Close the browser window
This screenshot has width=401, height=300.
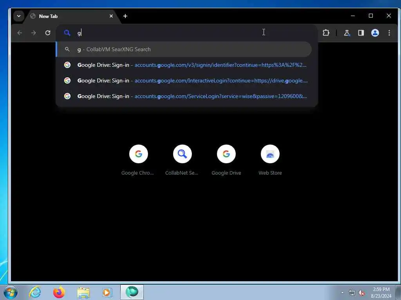coord(389,16)
